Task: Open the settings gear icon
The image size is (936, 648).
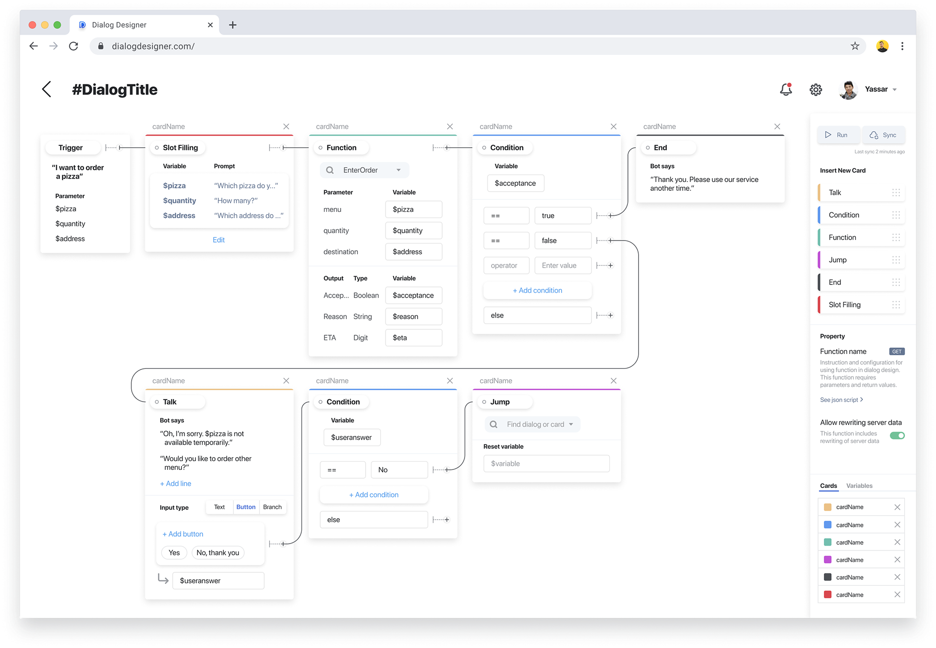Action: pyautogui.click(x=816, y=90)
